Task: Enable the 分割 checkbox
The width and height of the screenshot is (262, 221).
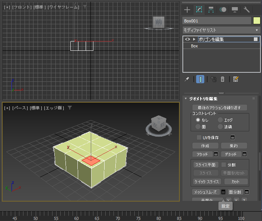Action: [x=224, y=165]
